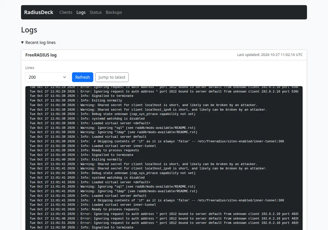Click 11:01:41 Ignoring "sql" warning line
This screenshot has height=230, width=328.
(x=112, y=187)
